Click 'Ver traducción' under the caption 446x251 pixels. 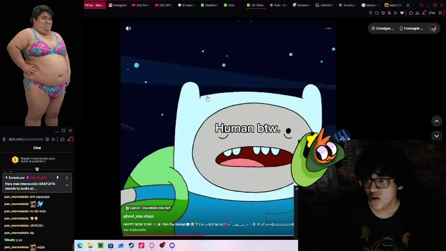135,230
